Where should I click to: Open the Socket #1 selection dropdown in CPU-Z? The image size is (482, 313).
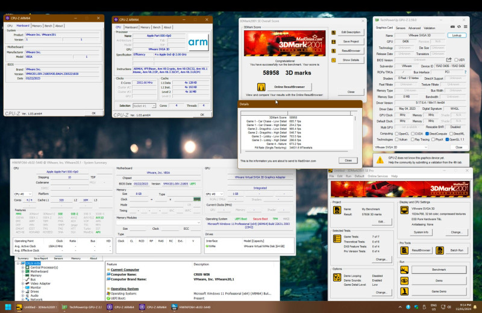pos(144,106)
